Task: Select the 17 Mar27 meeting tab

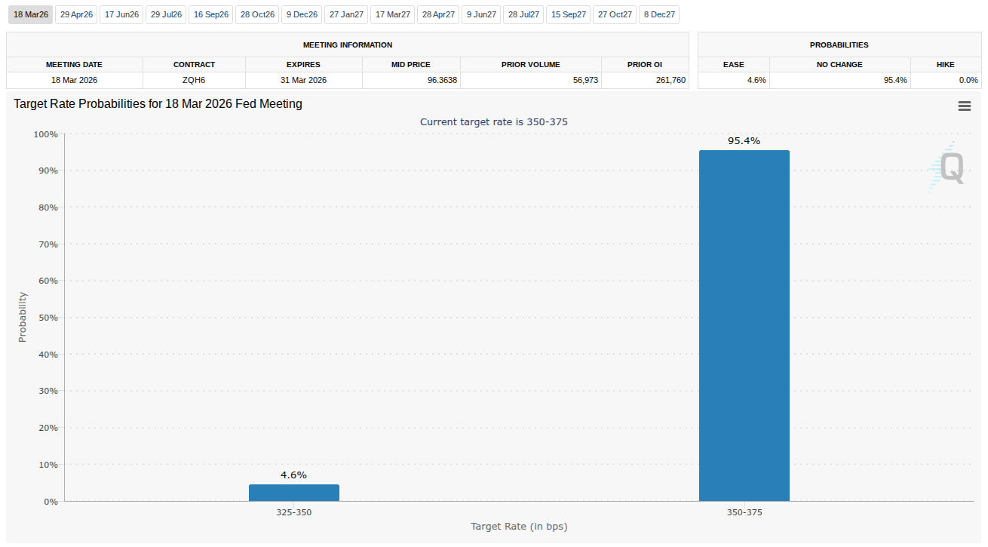Action: pos(392,14)
